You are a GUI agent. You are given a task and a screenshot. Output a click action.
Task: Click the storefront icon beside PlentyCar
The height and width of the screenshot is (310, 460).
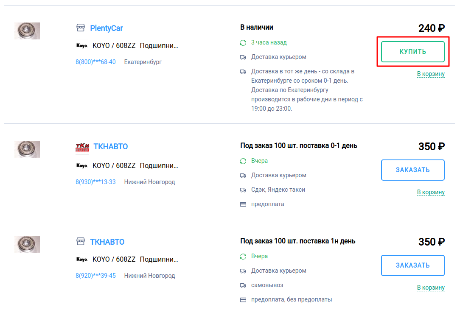click(80, 28)
